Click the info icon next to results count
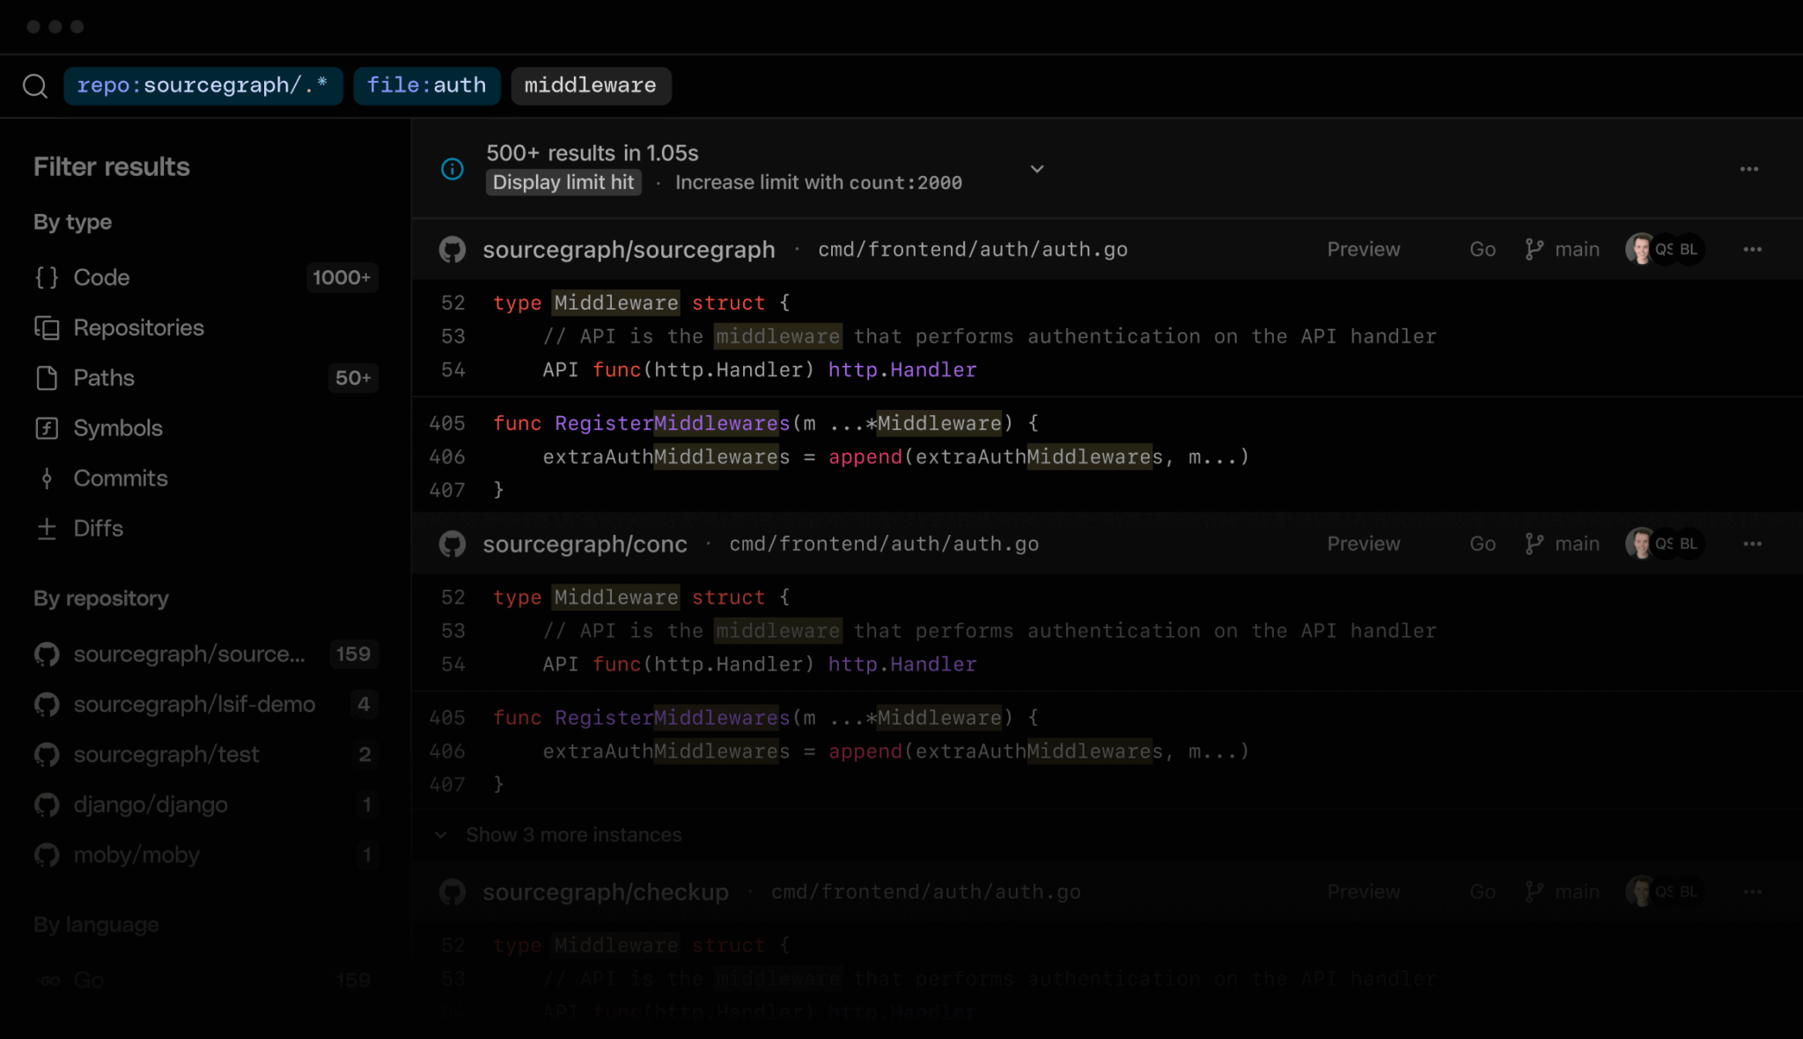Screen dimensions: 1803x1039 tap(452, 169)
